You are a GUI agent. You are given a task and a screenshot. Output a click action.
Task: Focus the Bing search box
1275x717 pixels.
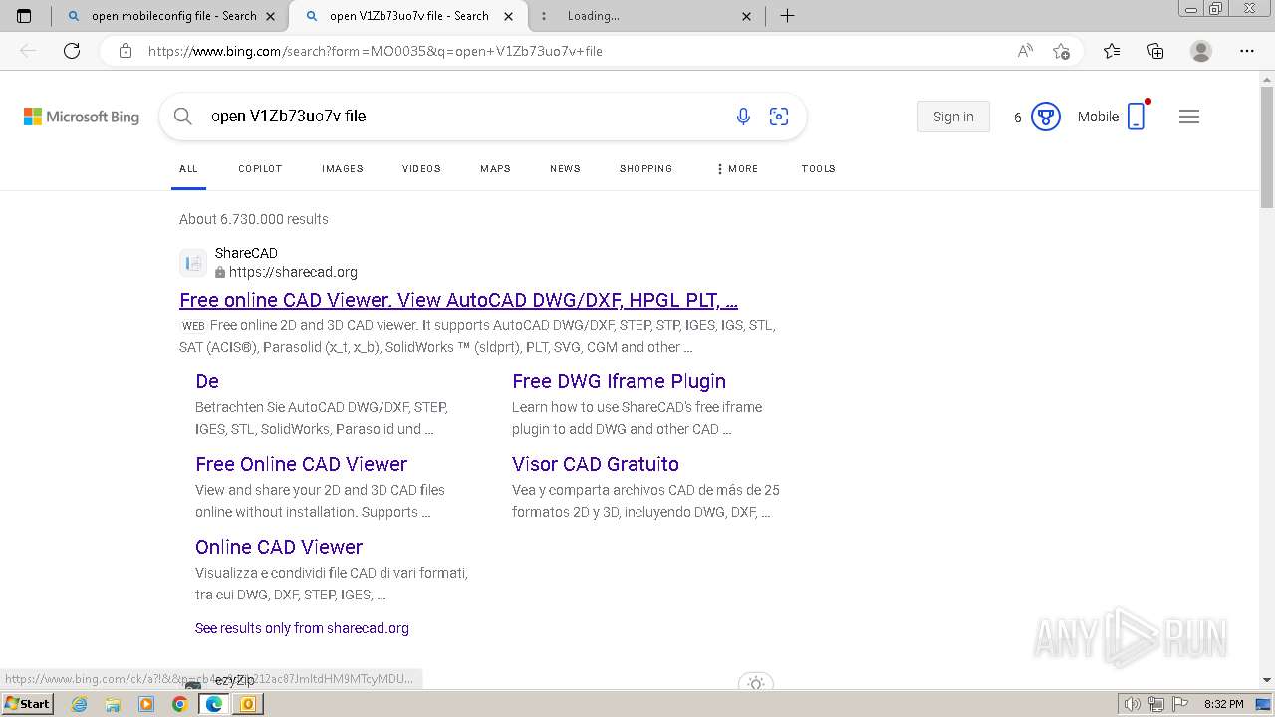tap(463, 117)
